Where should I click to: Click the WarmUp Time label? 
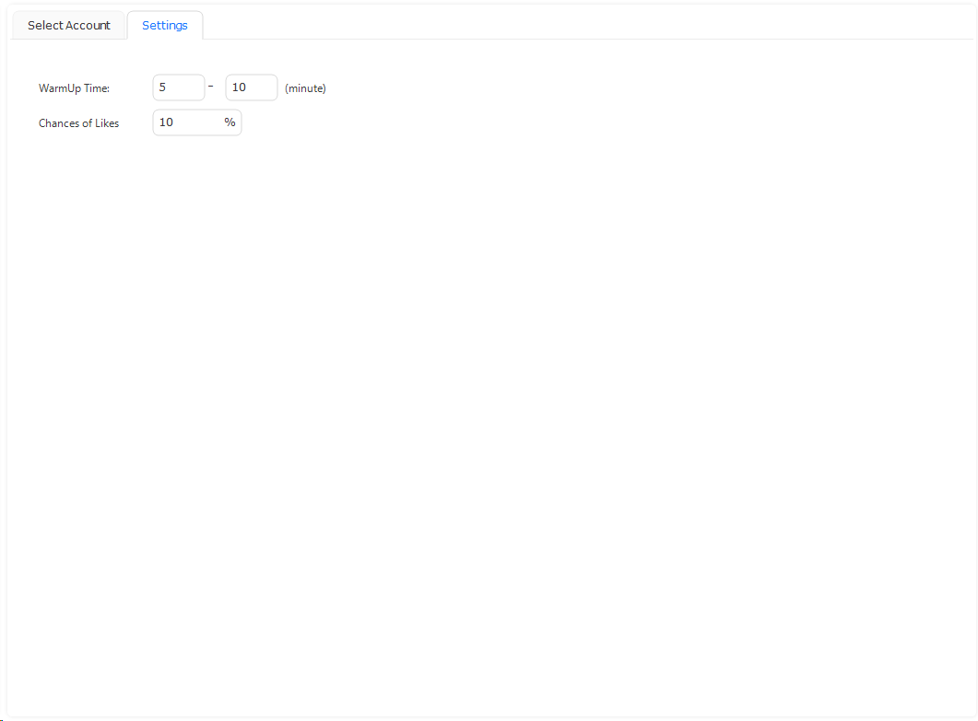pos(74,88)
